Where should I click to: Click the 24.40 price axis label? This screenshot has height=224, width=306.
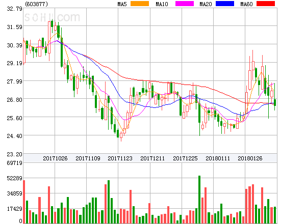tap(15, 136)
